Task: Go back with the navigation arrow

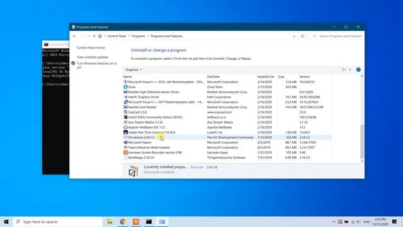Action: click(x=74, y=37)
